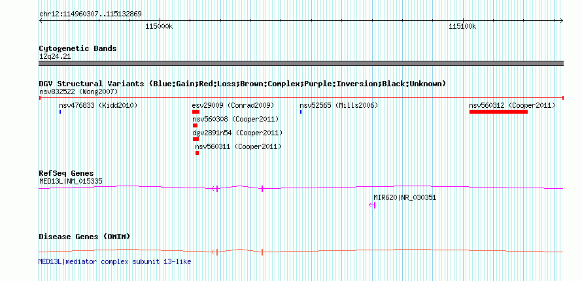
Task: Select blue gain marker under nsv52565
Action: coord(301,112)
